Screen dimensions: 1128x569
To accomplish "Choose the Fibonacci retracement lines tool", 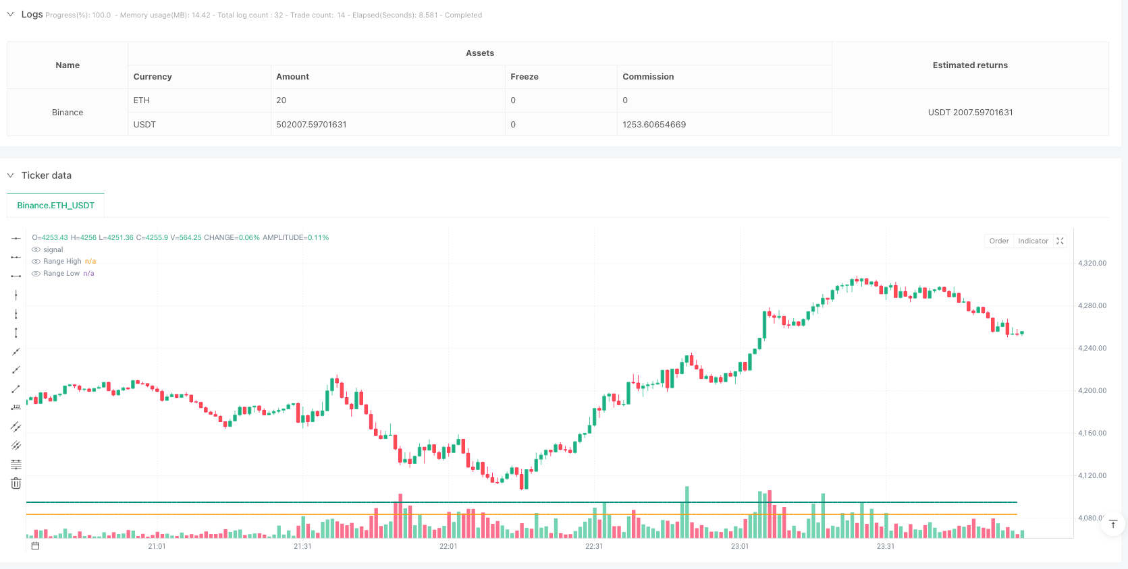I will point(16,465).
